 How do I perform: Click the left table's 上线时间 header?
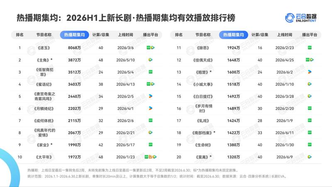point(126,35)
